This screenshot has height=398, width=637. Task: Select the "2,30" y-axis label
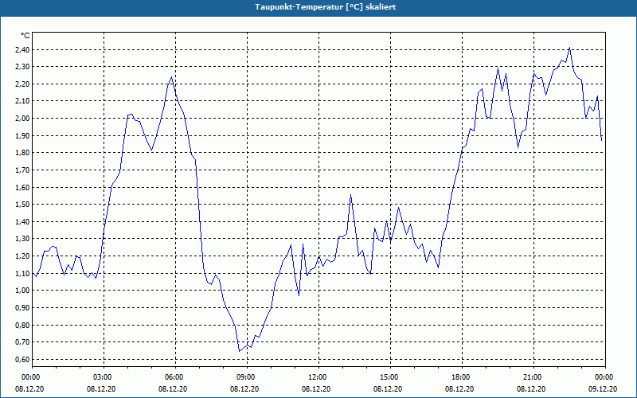coord(22,67)
